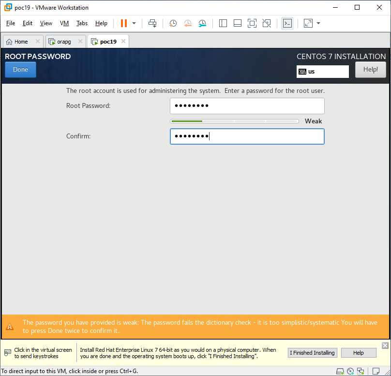Open the Help menu
The height and width of the screenshot is (376, 391).
[101, 23]
